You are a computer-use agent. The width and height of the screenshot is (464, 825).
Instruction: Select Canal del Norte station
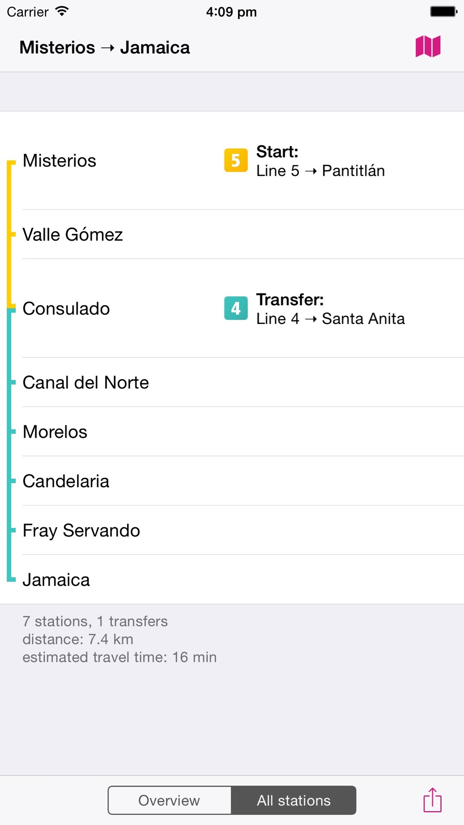(232, 382)
